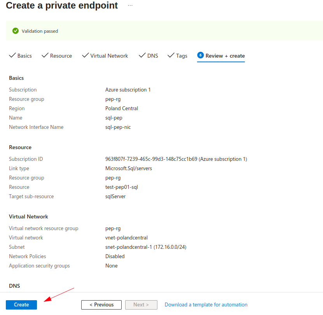This screenshot has height=315, width=323.
Task: Click the blue step 6 badge icon
Action: 201,55
